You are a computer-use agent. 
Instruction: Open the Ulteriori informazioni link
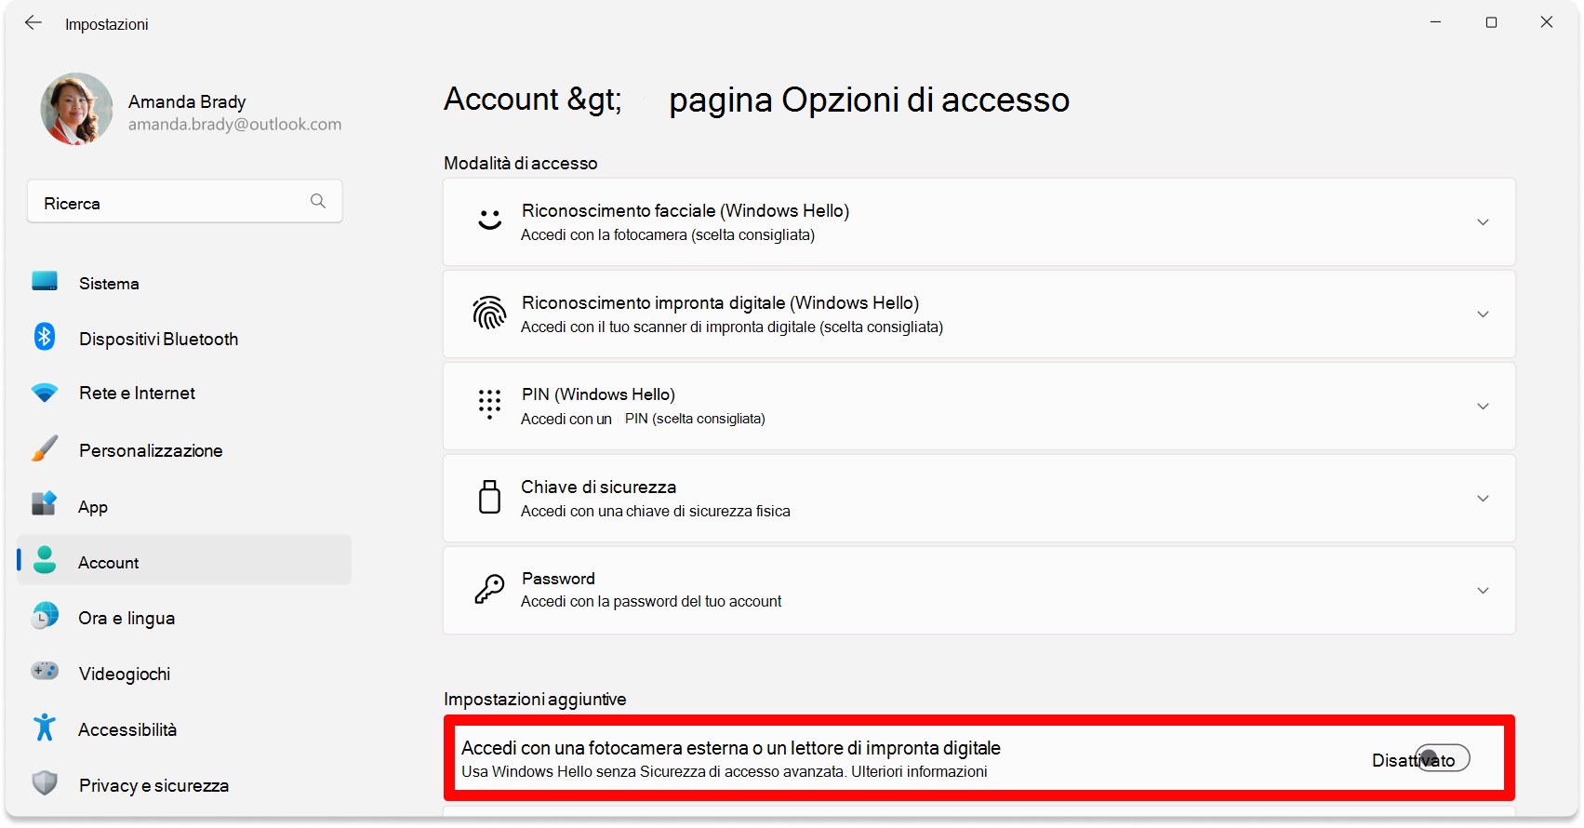tap(919, 771)
